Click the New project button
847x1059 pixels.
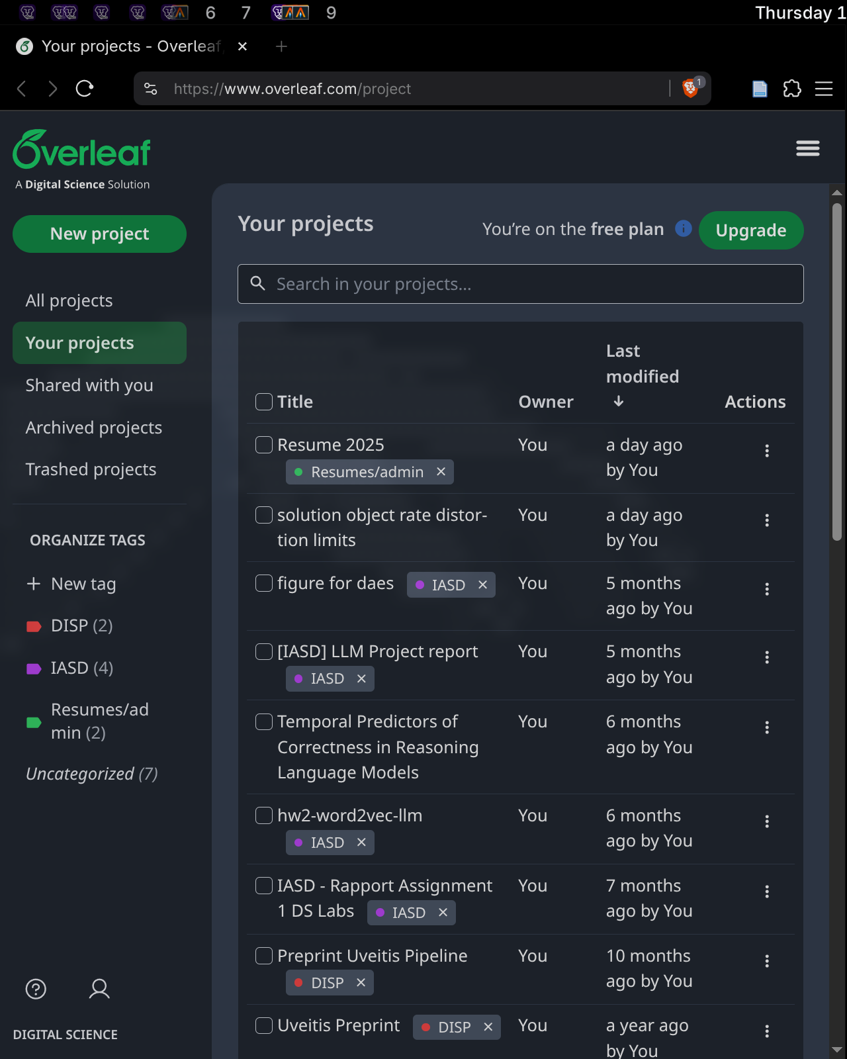tap(99, 234)
